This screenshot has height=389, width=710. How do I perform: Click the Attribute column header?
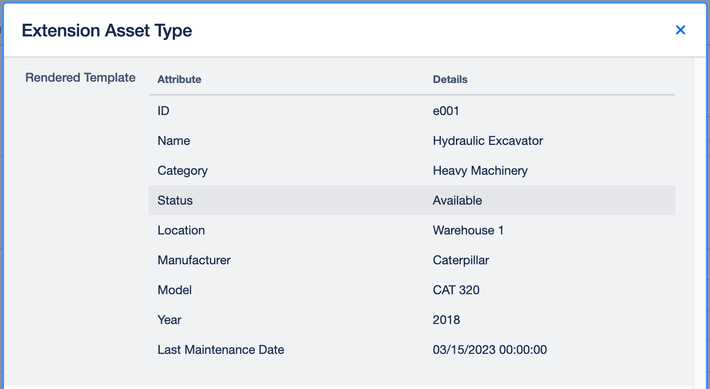coord(179,79)
